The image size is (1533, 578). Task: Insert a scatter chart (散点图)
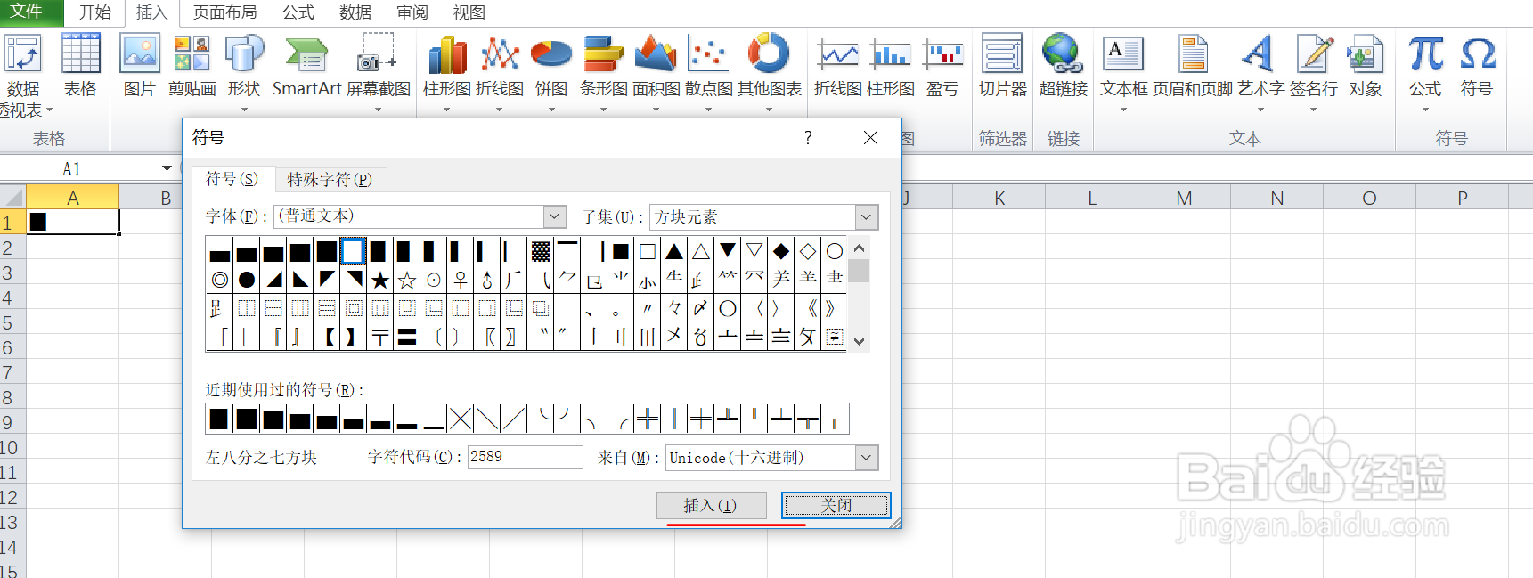tap(708, 73)
